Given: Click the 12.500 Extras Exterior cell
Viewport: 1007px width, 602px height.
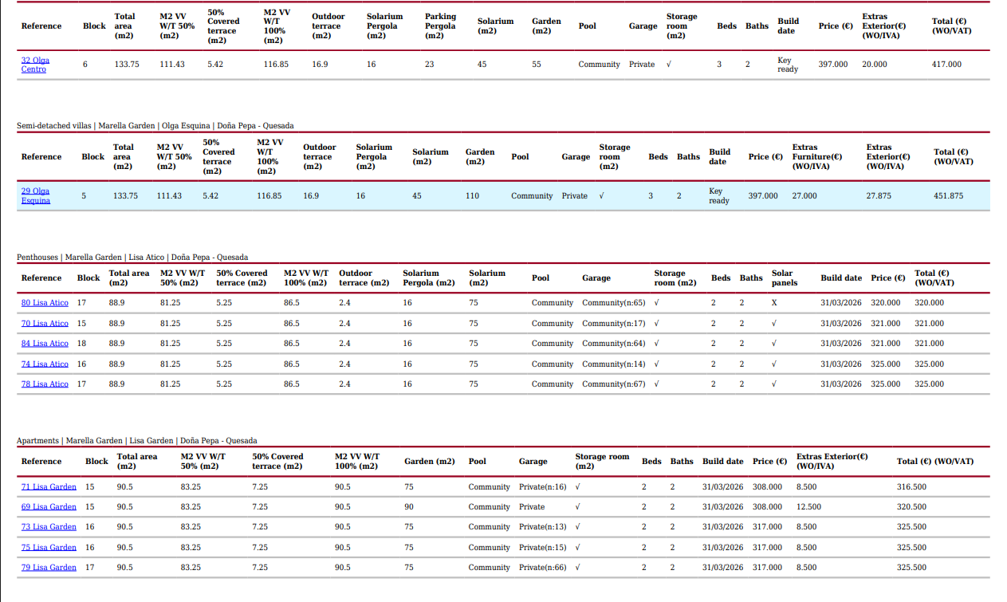Looking at the screenshot, I should click(x=808, y=507).
